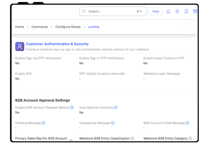This screenshot has width=205, height=146.
Task: Open the Help button
Action: coord(156,11)
